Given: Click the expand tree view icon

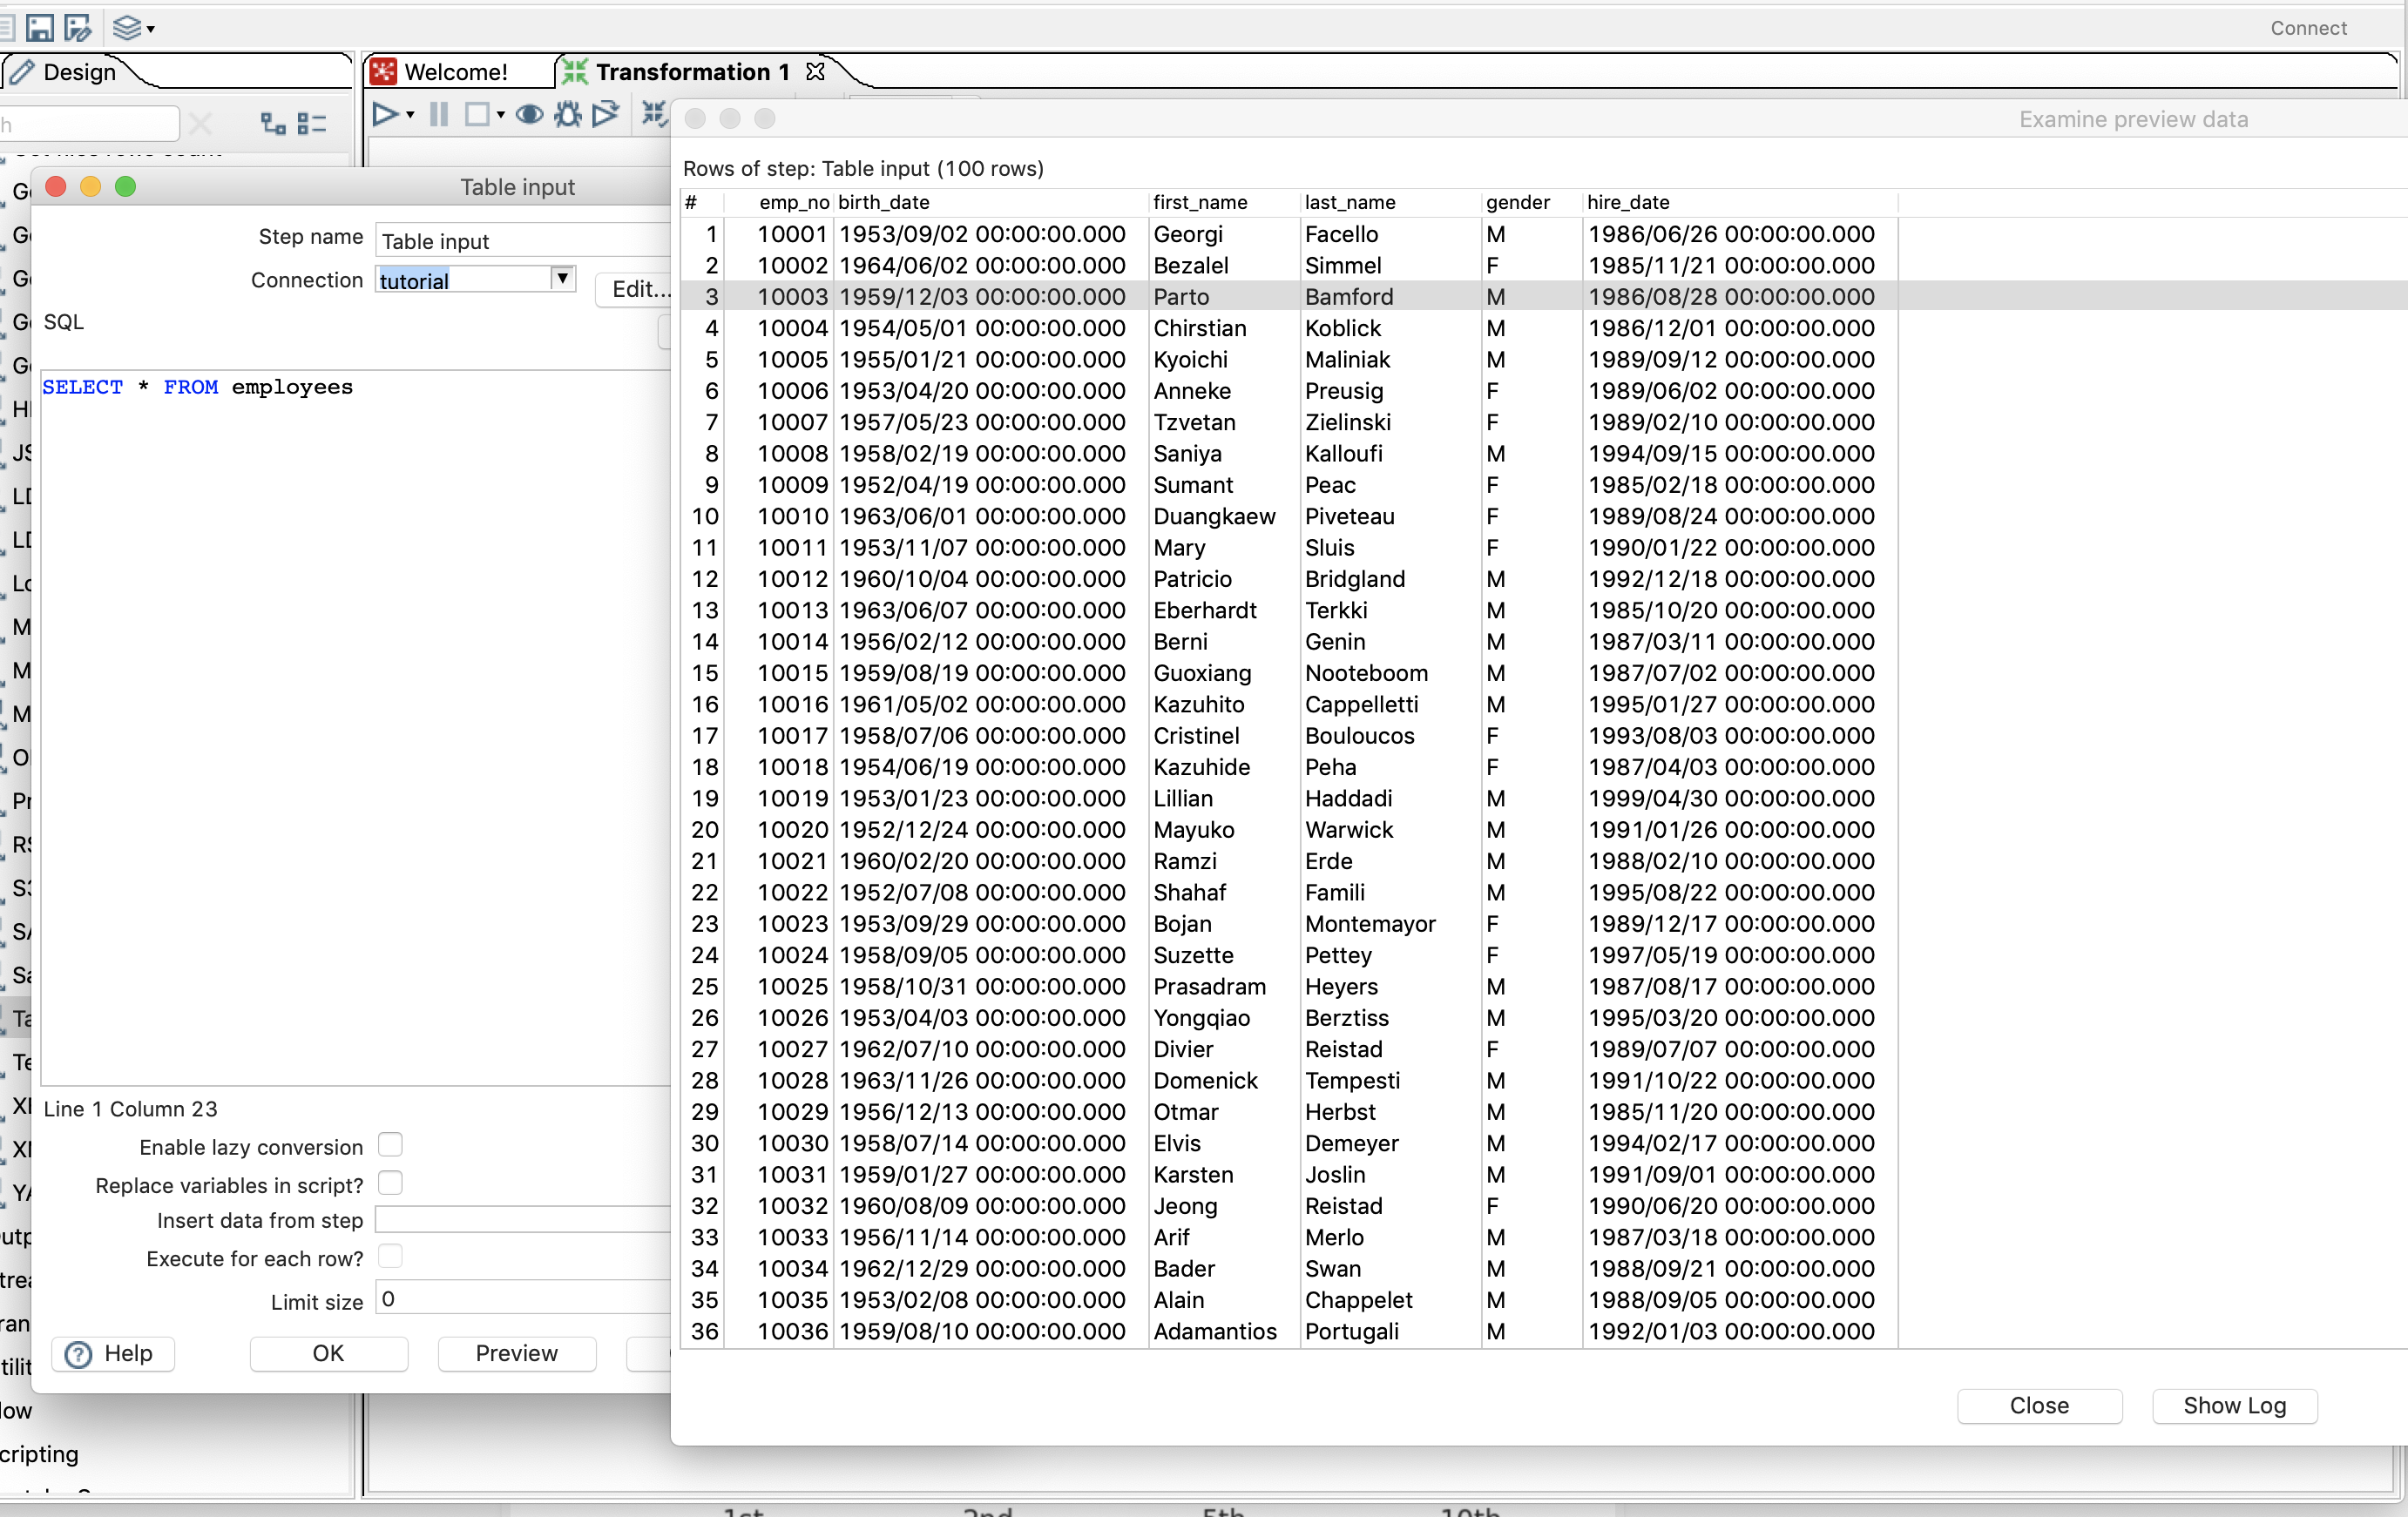Looking at the screenshot, I should pos(272,123).
